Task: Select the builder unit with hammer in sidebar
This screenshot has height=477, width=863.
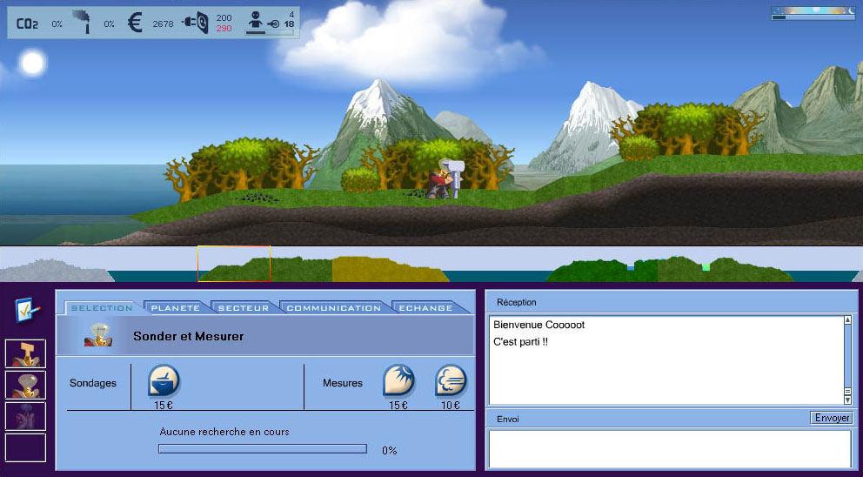Action: [x=24, y=354]
